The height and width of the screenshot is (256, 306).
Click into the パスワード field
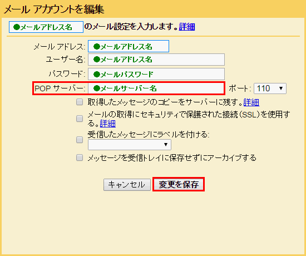point(156,74)
